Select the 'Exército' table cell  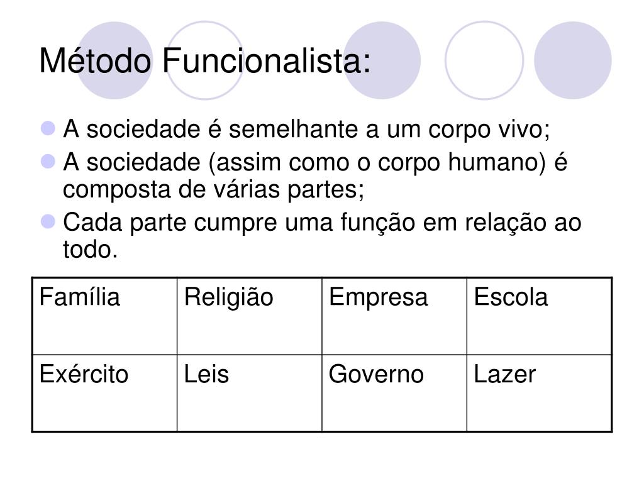click(x=105, y=393)
